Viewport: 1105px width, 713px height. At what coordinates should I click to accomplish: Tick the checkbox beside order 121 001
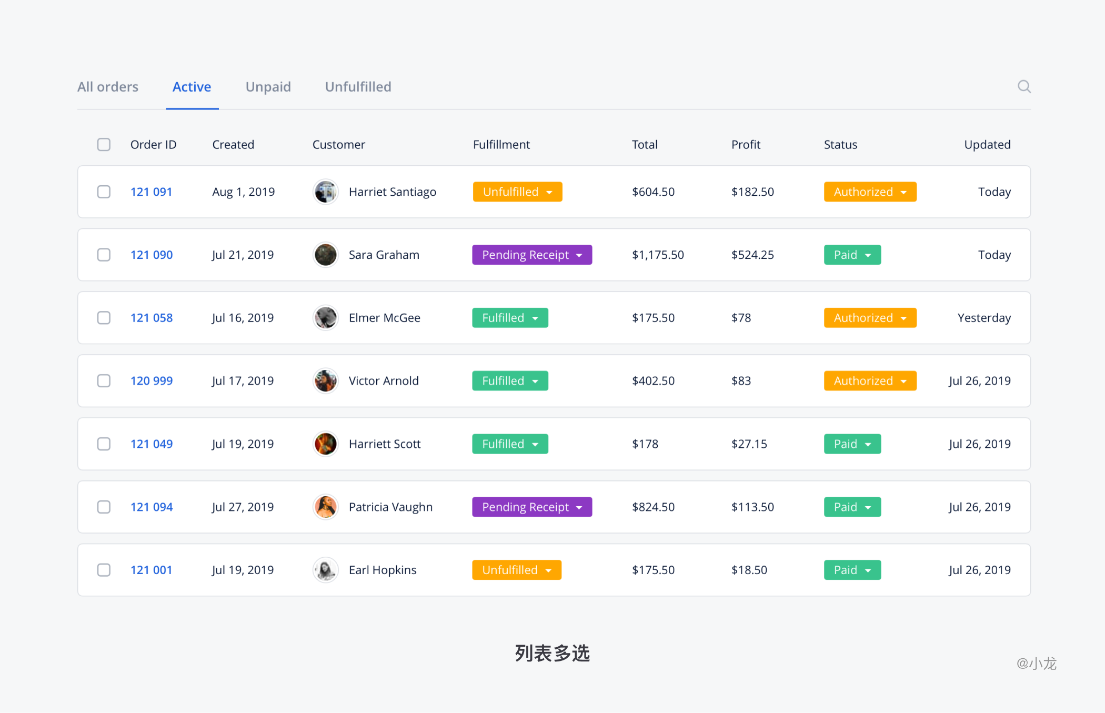pyautogui.click(x=104, y=570)
